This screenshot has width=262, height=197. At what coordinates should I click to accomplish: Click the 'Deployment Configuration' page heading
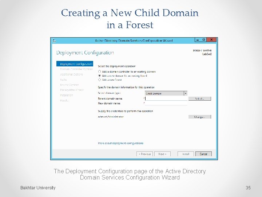pos(85,53)
